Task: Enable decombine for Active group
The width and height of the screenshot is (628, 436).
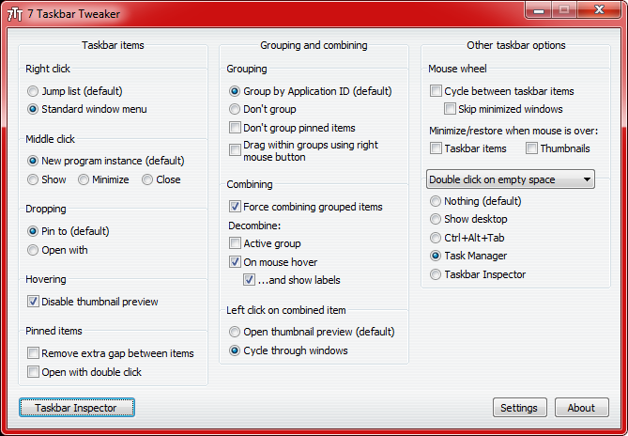Action: 235,244
